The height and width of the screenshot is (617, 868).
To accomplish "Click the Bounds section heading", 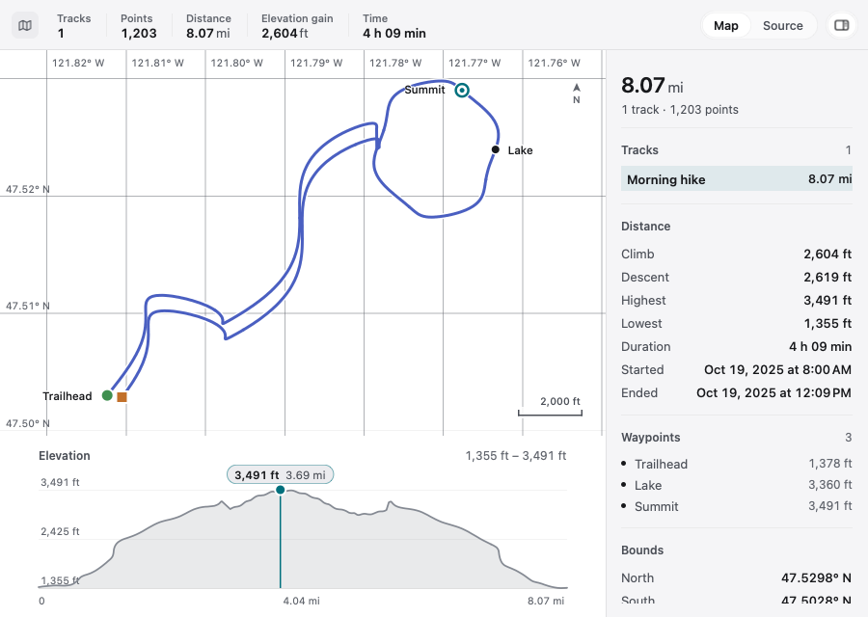I will [x=642, y=550].
